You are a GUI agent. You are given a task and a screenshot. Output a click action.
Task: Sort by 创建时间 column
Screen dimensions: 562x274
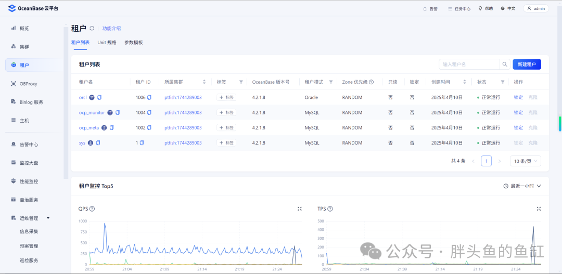(x=465, y=82)
